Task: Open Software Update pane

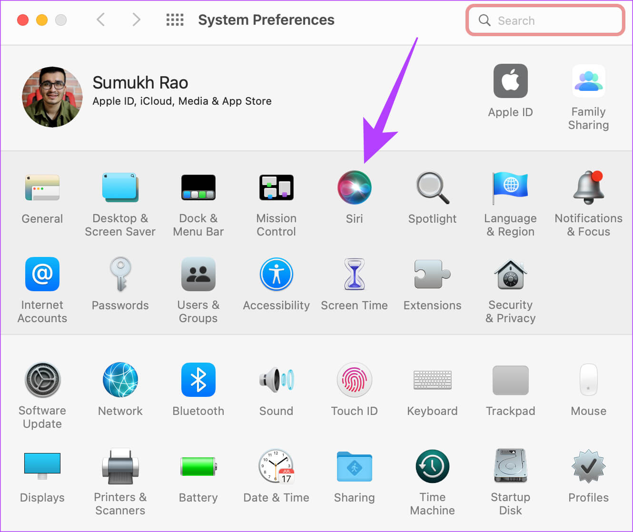Action: pyautogui.click(x=42, y=380)
